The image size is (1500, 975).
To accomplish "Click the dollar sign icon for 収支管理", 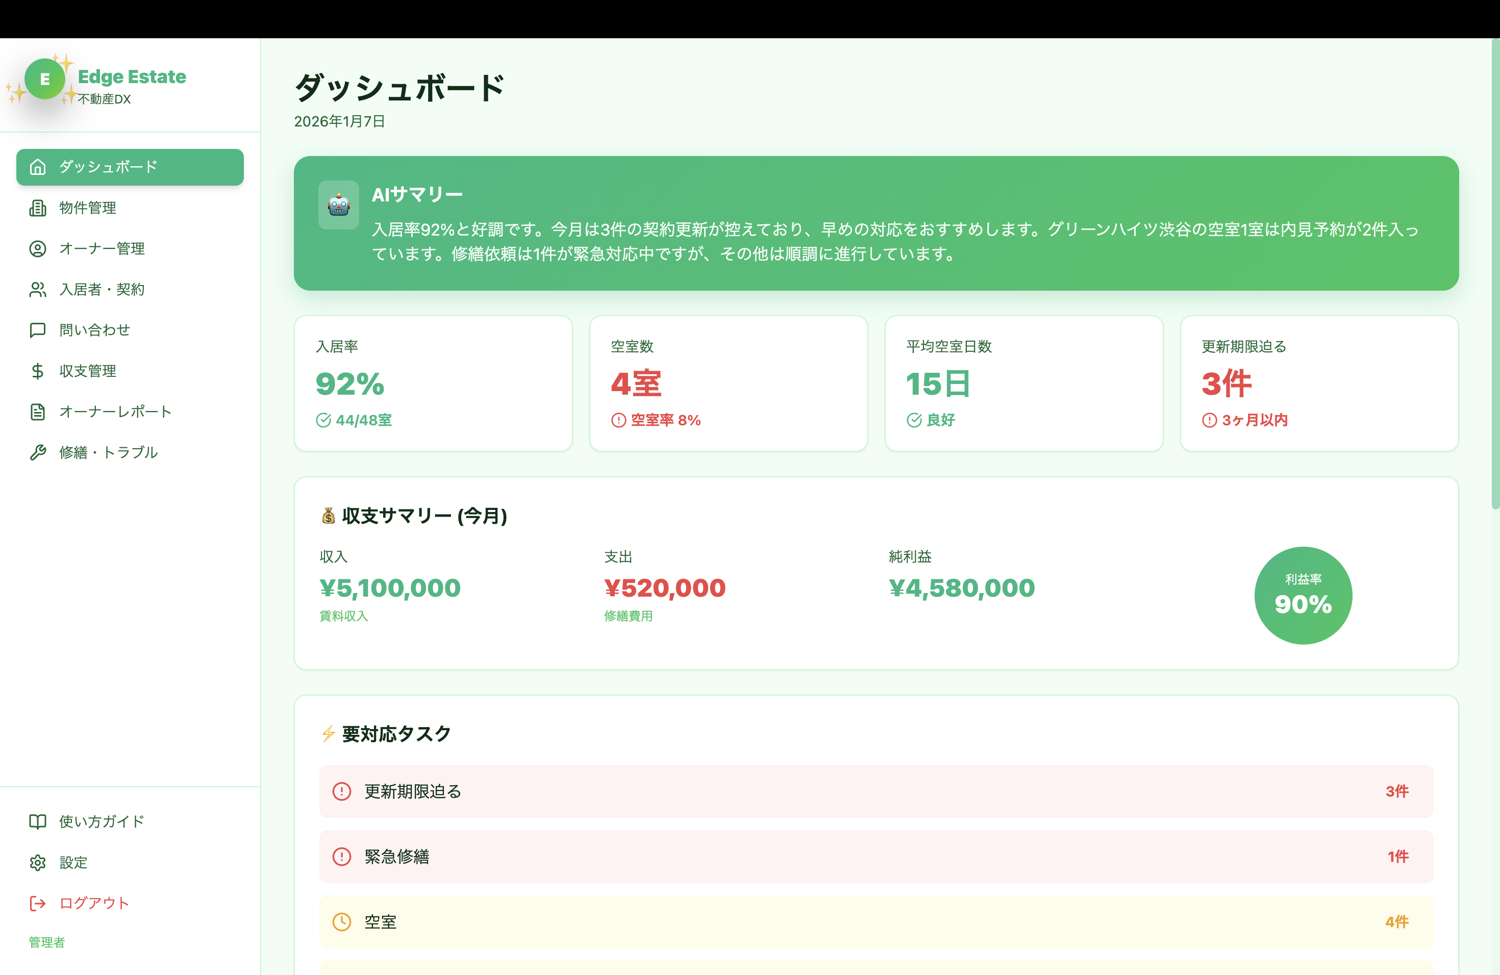I will click(x=38, y=371).
